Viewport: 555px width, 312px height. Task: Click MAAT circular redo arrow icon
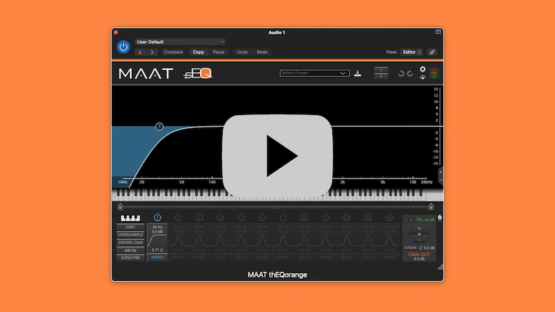[410, 73]
